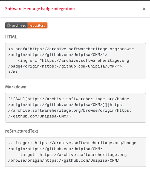Click "/origin/https://github.com/Unipisa/CMM/" line in reStructuredText block

[55, 149]
